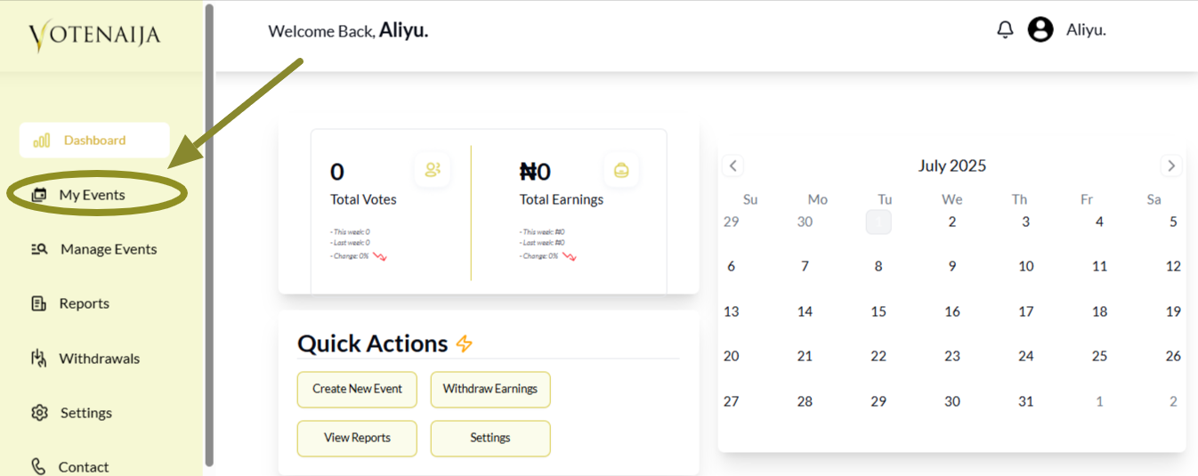The width and height of the screenshot is (1198, 476).
Task: Select July 15 on the calendar
Action: pyautogui.click(x=878, y=311)
